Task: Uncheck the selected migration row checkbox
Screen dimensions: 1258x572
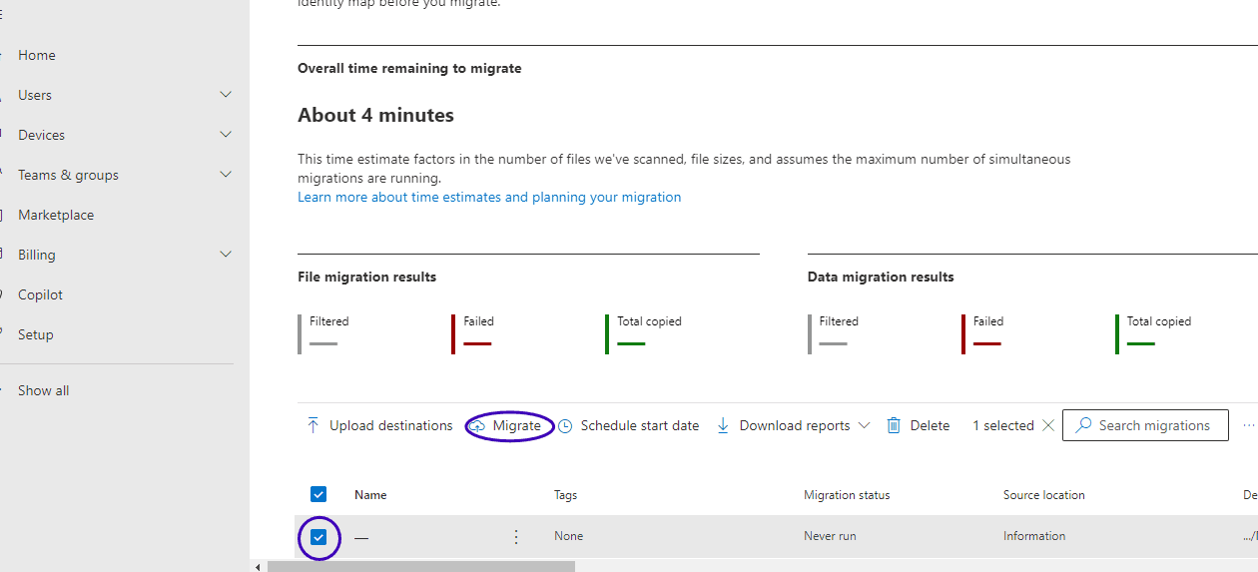Action: point(318,538)
